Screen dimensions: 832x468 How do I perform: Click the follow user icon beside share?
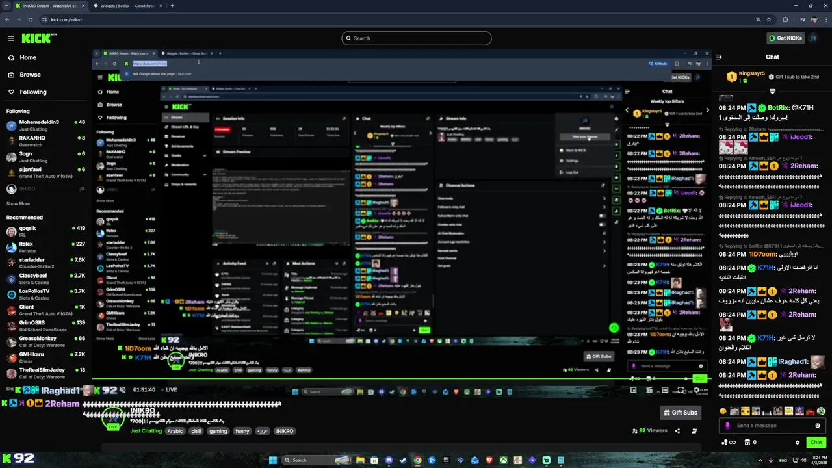(x=694, y=430)
